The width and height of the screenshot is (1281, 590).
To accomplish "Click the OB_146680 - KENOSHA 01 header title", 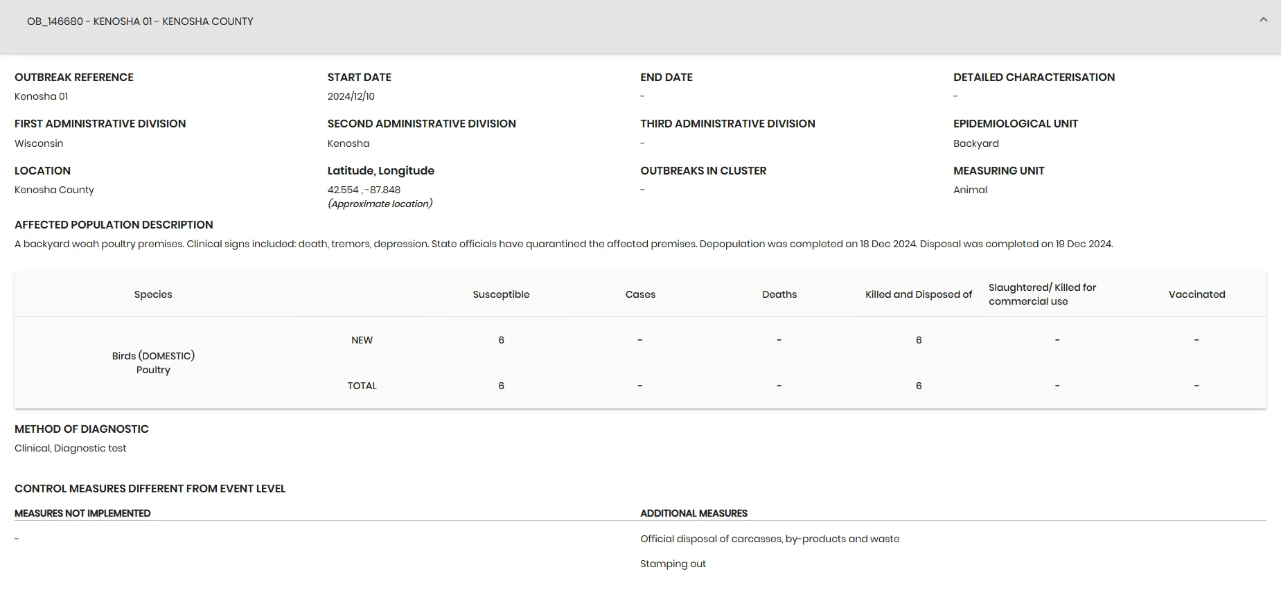I will click(140, 21).
